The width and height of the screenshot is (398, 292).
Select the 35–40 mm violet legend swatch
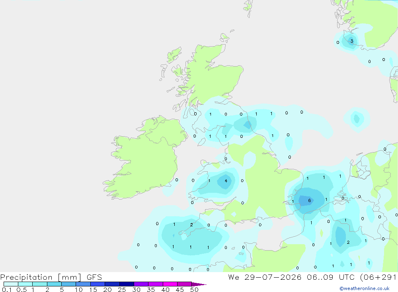click(x=155, y=284)
